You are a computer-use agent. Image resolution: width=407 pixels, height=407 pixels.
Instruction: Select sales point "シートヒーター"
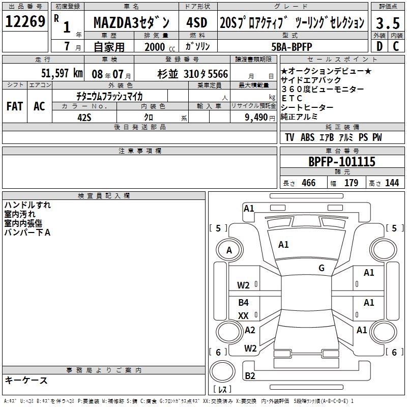[307, 107]
